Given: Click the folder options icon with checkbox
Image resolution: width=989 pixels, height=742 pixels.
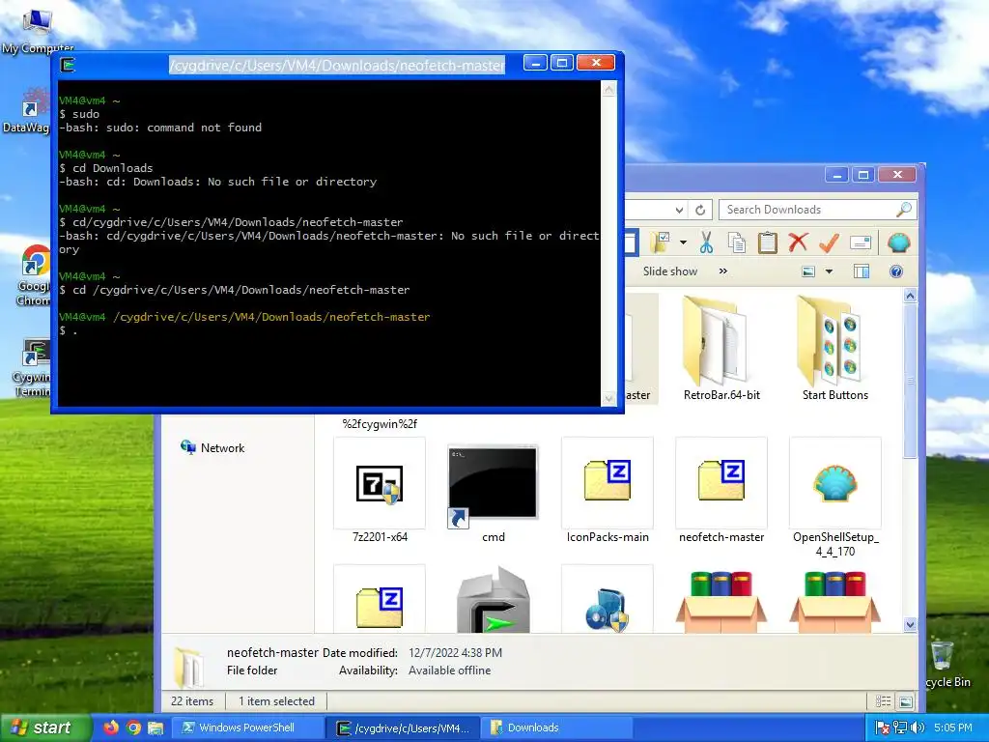Looking at the screenshot, I should tap(660, 242).
